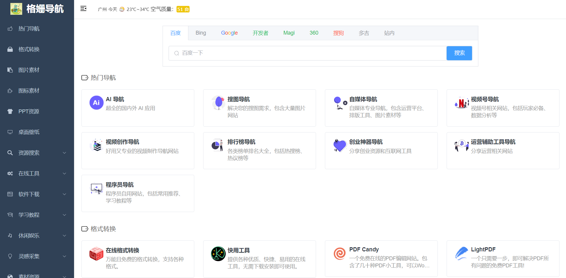Switch to the 开发者 search tab
The height and width of the screenshot is (278, 566).
click(x=261, y=33)
